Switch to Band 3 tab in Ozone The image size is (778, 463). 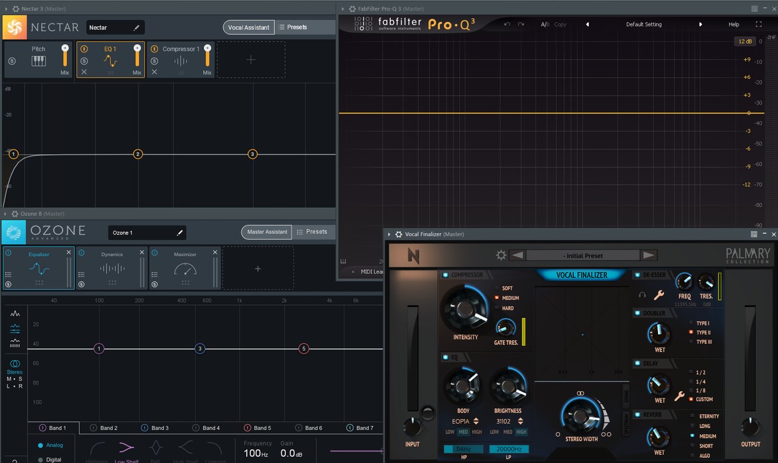click(155, 428)
